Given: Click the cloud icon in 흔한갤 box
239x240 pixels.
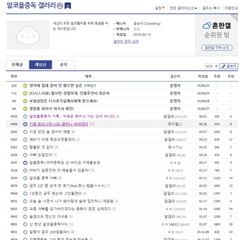Looking at the screenshot, I should point(207,26).
